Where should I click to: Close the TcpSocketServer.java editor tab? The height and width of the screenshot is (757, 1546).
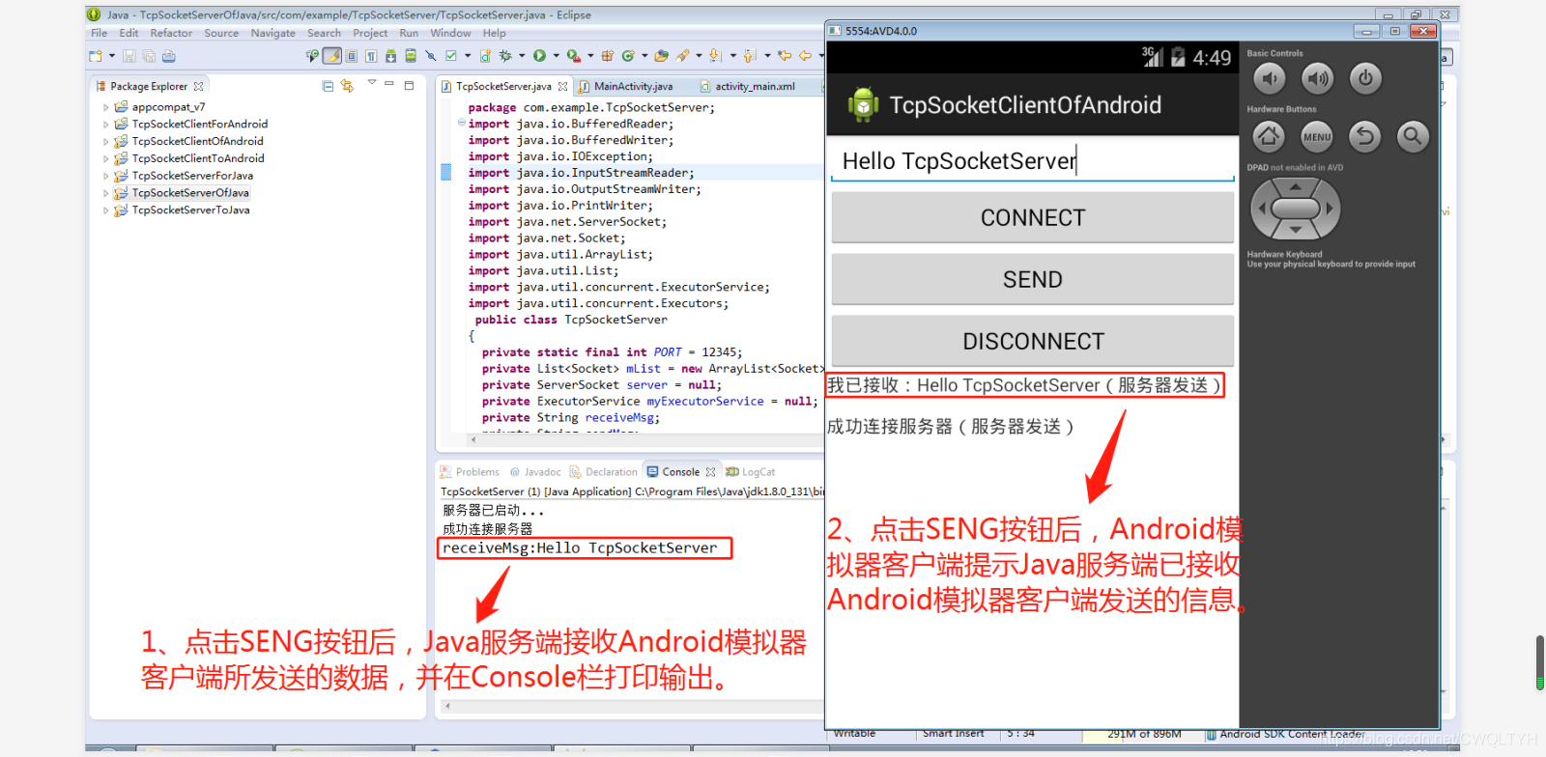[x=562, y=86]
